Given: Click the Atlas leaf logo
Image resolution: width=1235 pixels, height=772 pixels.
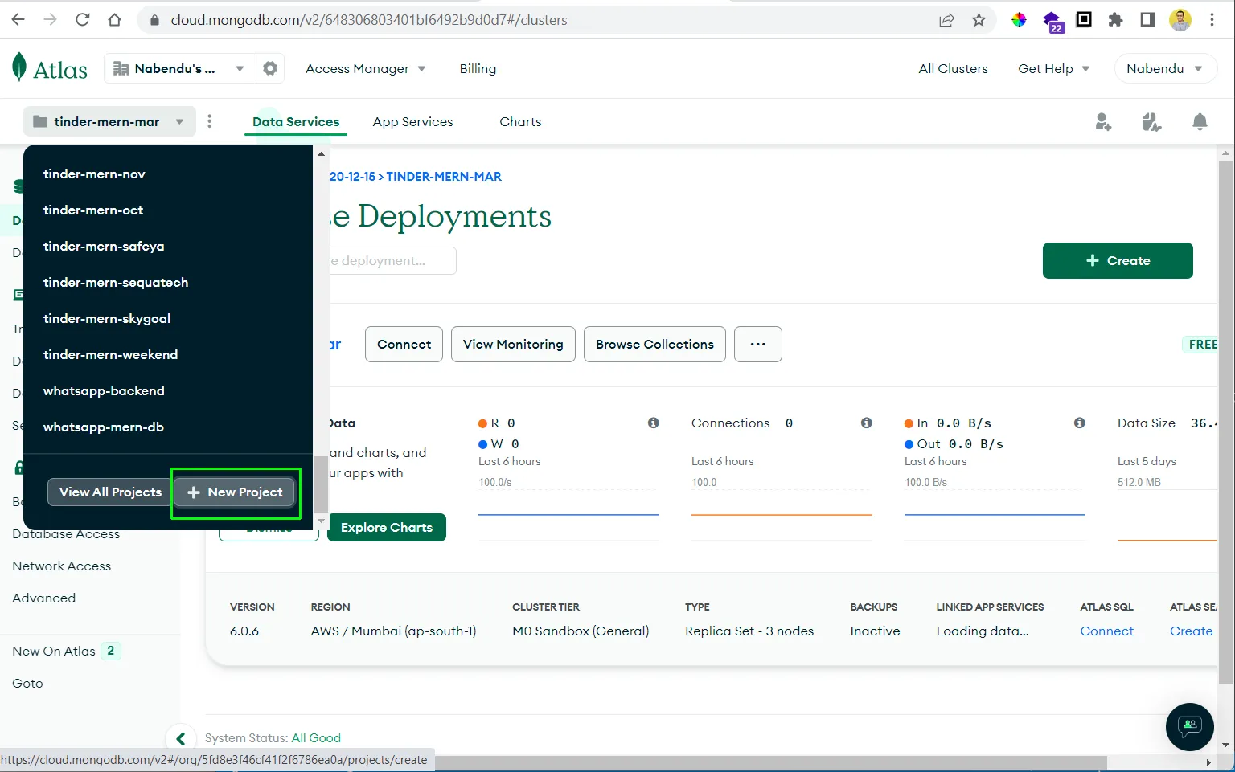Looking at the screenshot, I should click(19, 67).
